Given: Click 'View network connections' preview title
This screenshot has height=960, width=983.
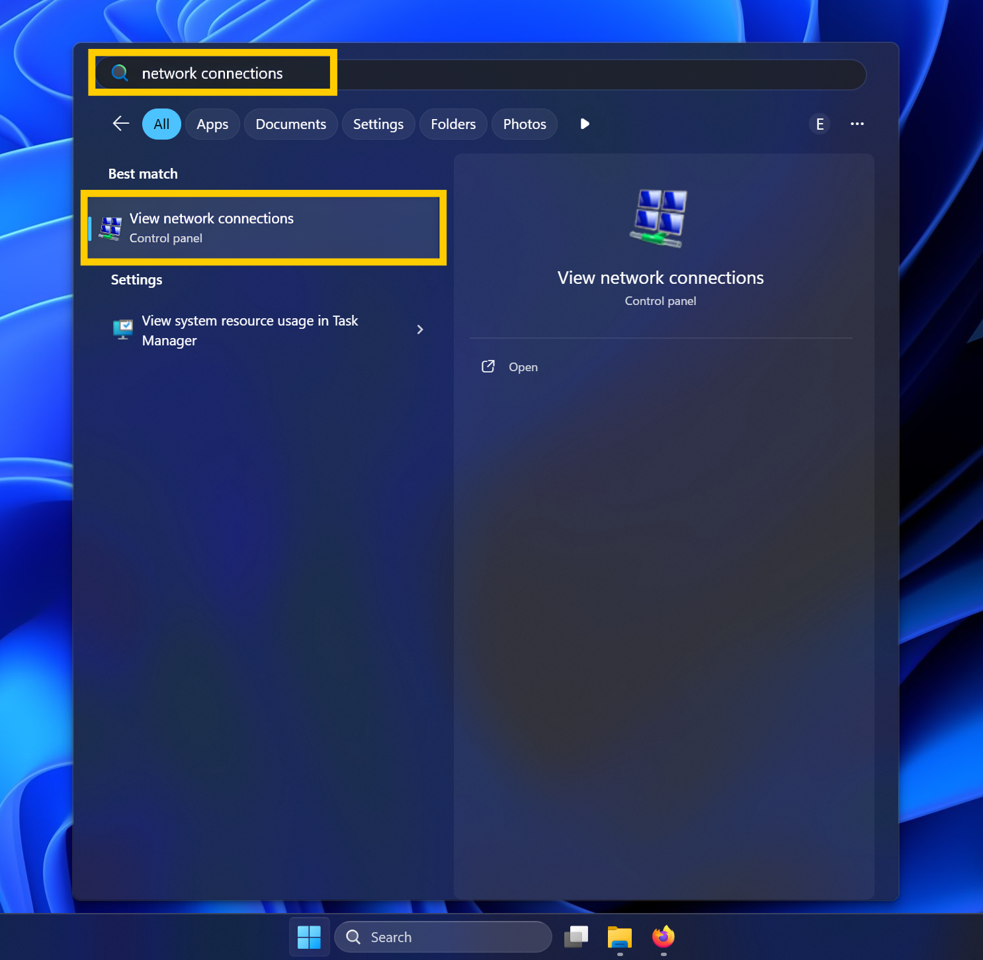Looking at the screenshot, I should 661,278.
